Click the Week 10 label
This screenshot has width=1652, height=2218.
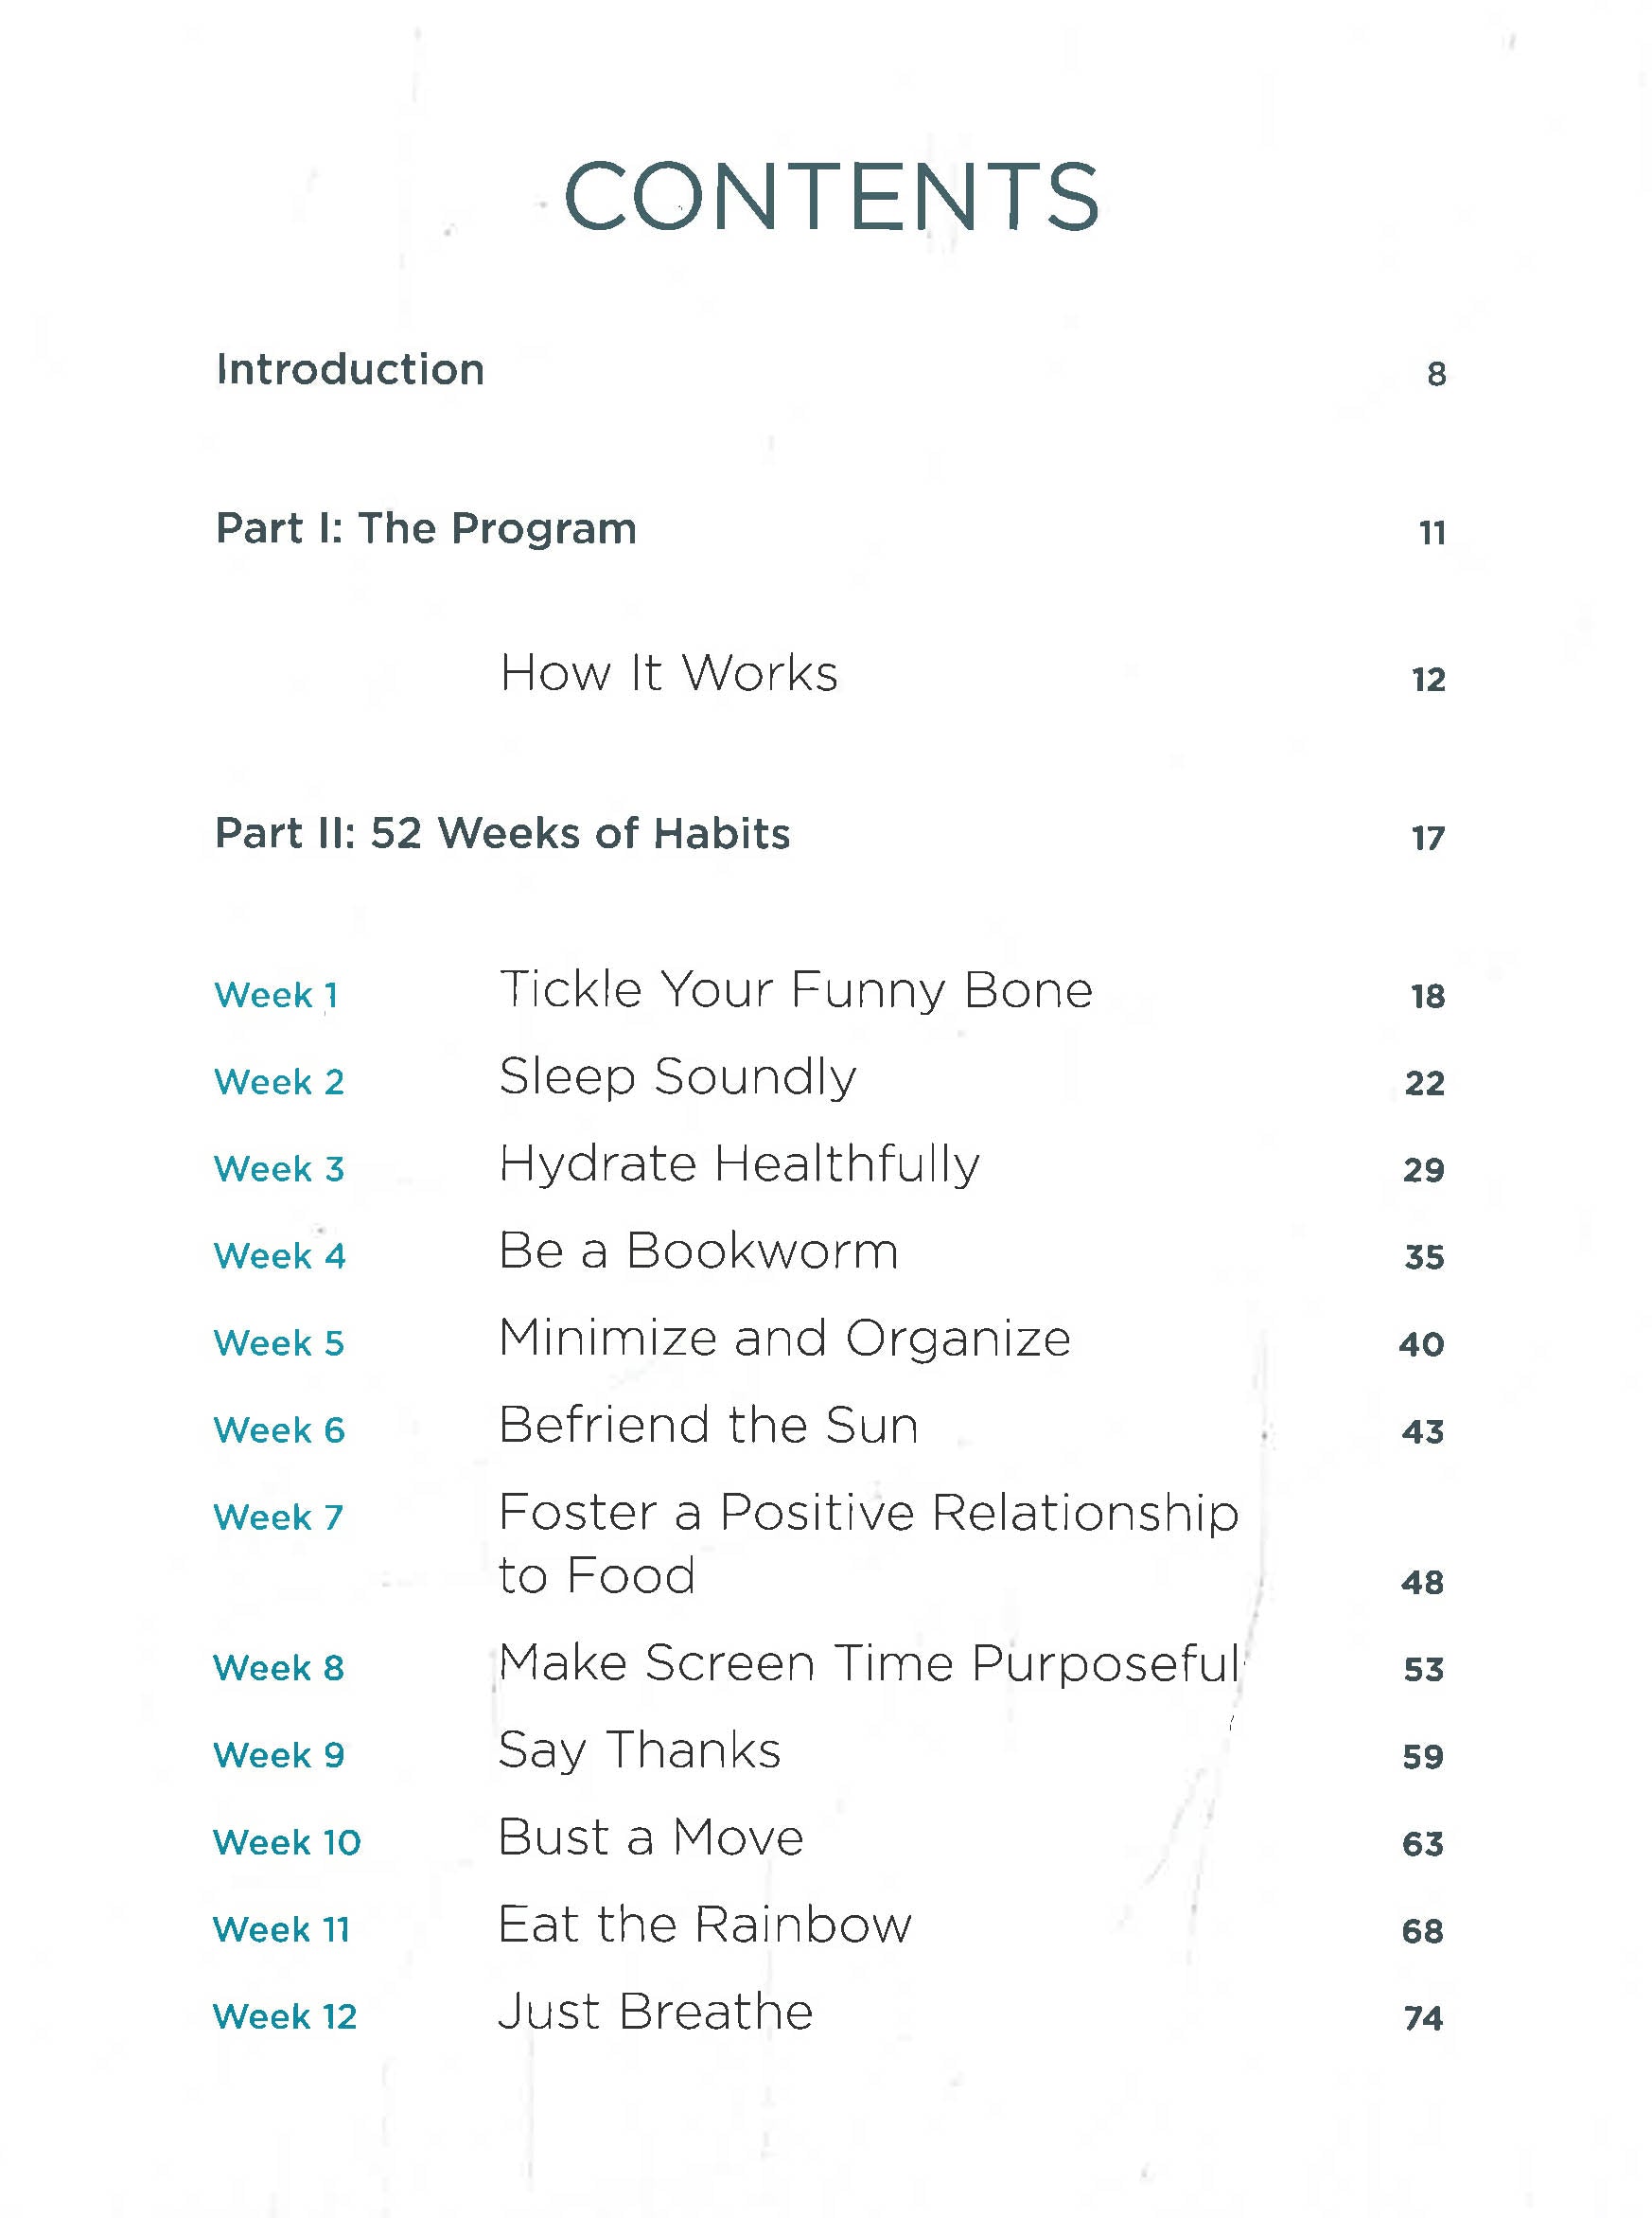coord(287,1842)
